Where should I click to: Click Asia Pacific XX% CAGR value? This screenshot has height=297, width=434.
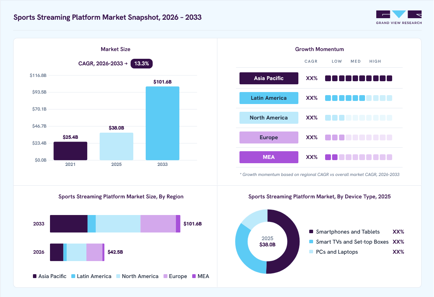[x=312, y=78]
